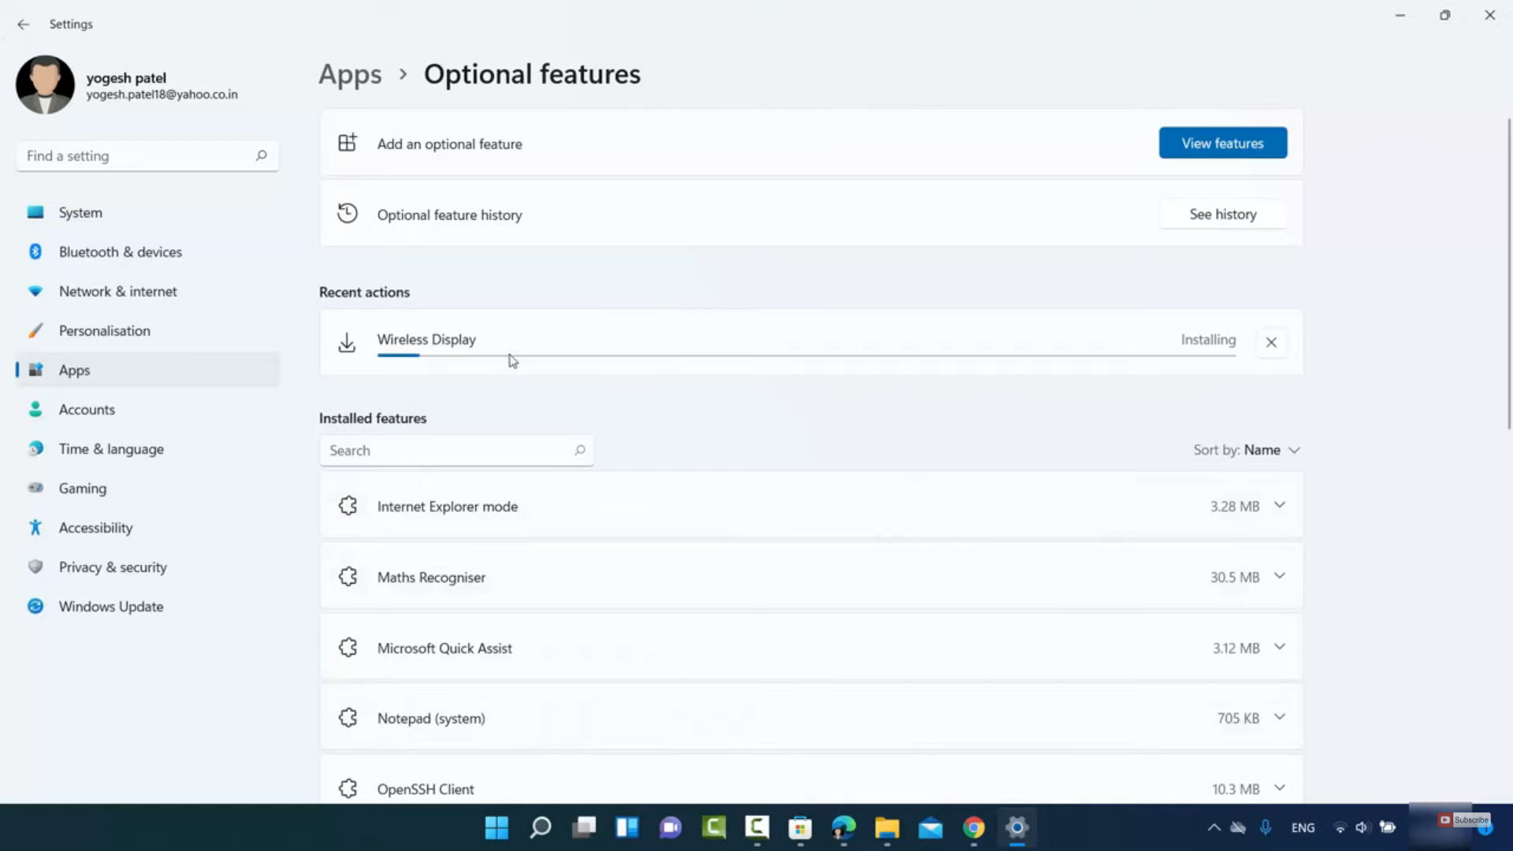Click the Wireless Display label

426,340
